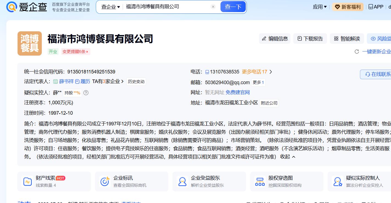Click phone number 13107638535
391x203 pixels.
tap(225, 72)
